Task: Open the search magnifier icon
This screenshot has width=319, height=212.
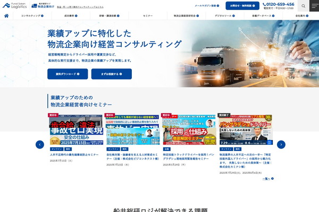Action: point(304,6)
